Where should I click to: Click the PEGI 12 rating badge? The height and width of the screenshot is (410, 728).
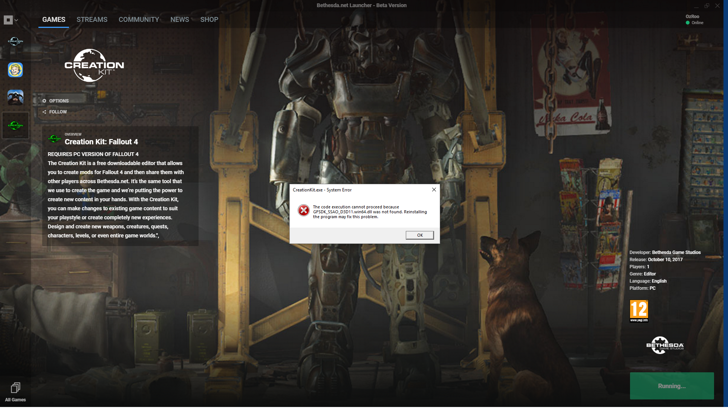click(639, 311)
